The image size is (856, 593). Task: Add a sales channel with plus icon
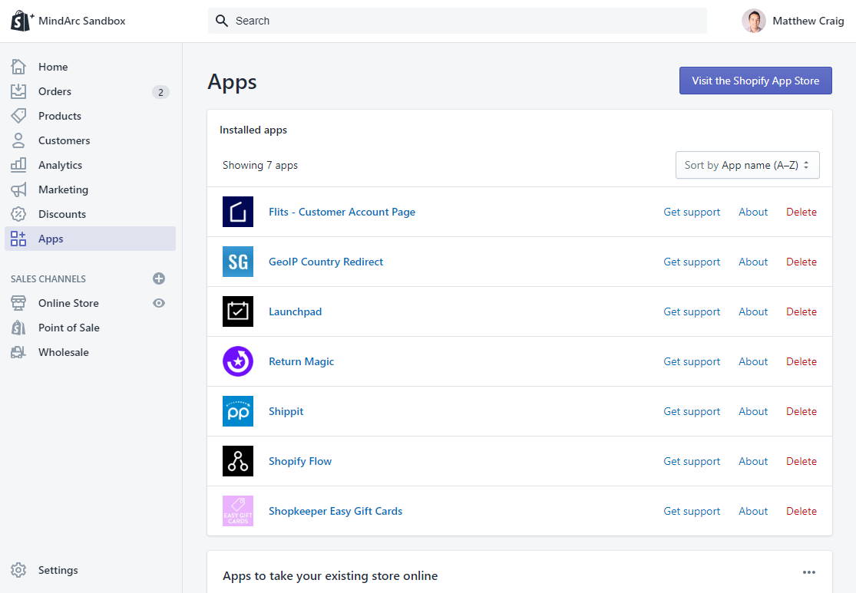pyautogui.click(x=159, y=278)
